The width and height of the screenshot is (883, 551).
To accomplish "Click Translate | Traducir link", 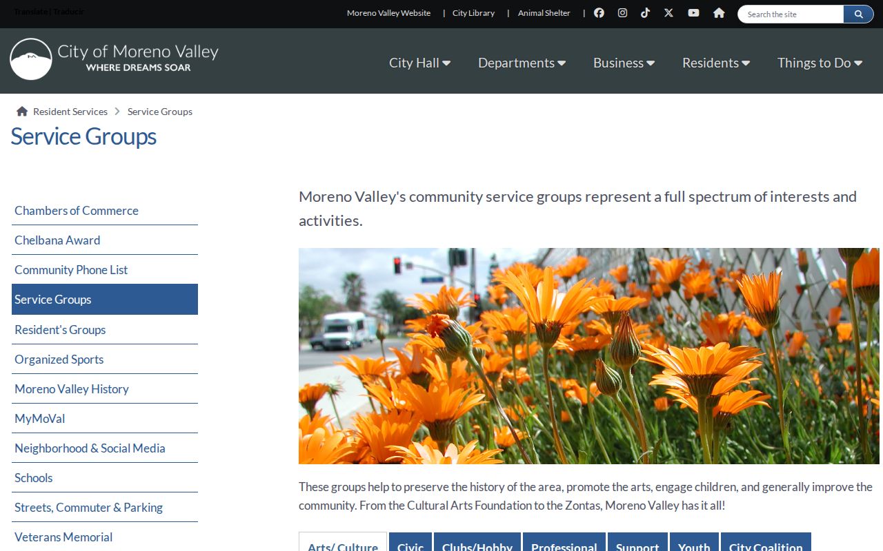I will tap(49, 12).
